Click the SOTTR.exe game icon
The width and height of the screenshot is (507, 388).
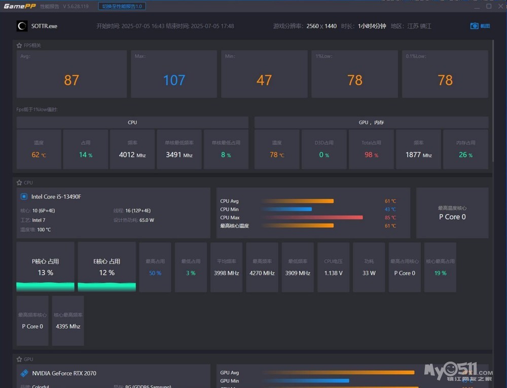22,26
